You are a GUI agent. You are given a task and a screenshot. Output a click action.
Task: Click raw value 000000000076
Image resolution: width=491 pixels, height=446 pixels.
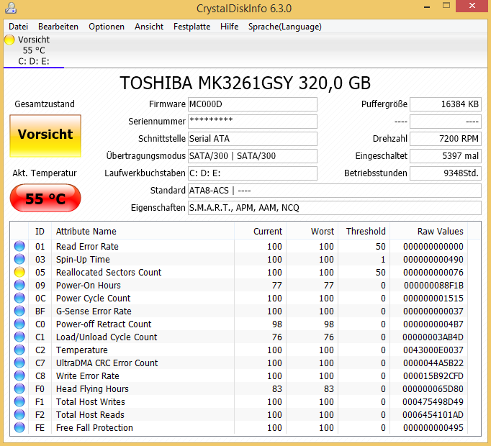coord(433,273)
